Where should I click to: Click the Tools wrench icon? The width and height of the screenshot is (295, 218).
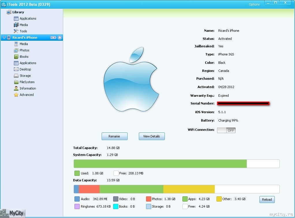pos(16,31)
